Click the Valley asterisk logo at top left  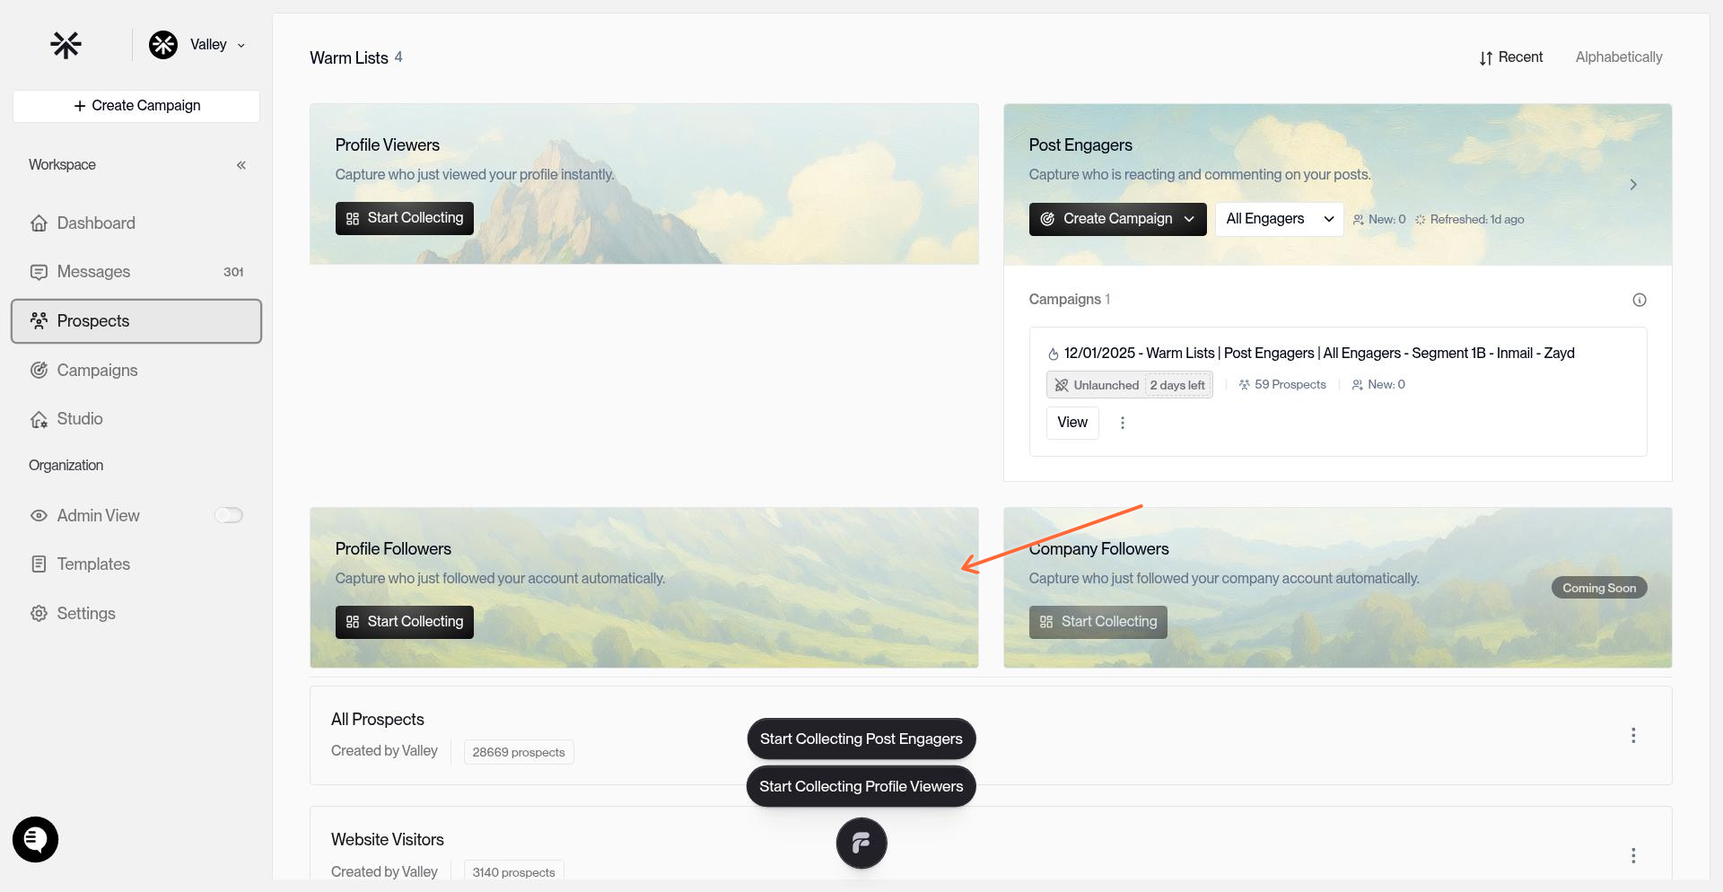[66, 45]
